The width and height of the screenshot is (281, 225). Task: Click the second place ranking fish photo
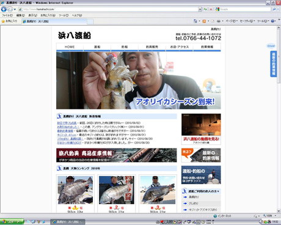117,190
